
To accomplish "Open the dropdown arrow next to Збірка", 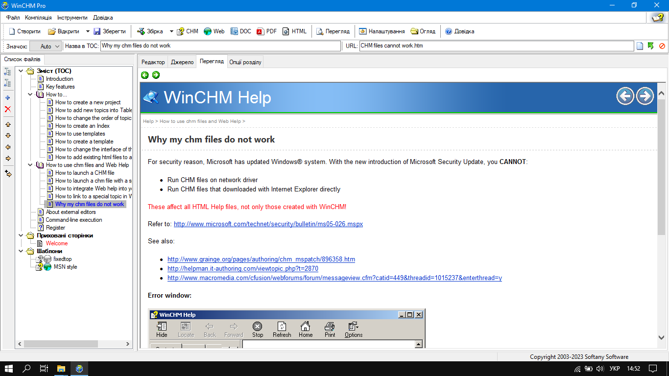I will click(x=171, y=31).
